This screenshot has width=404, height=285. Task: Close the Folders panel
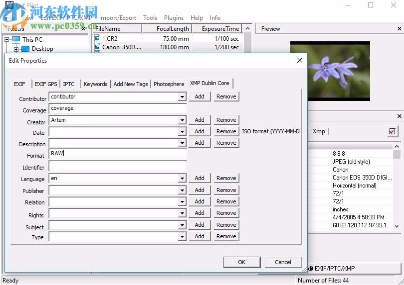click(83, 28)
